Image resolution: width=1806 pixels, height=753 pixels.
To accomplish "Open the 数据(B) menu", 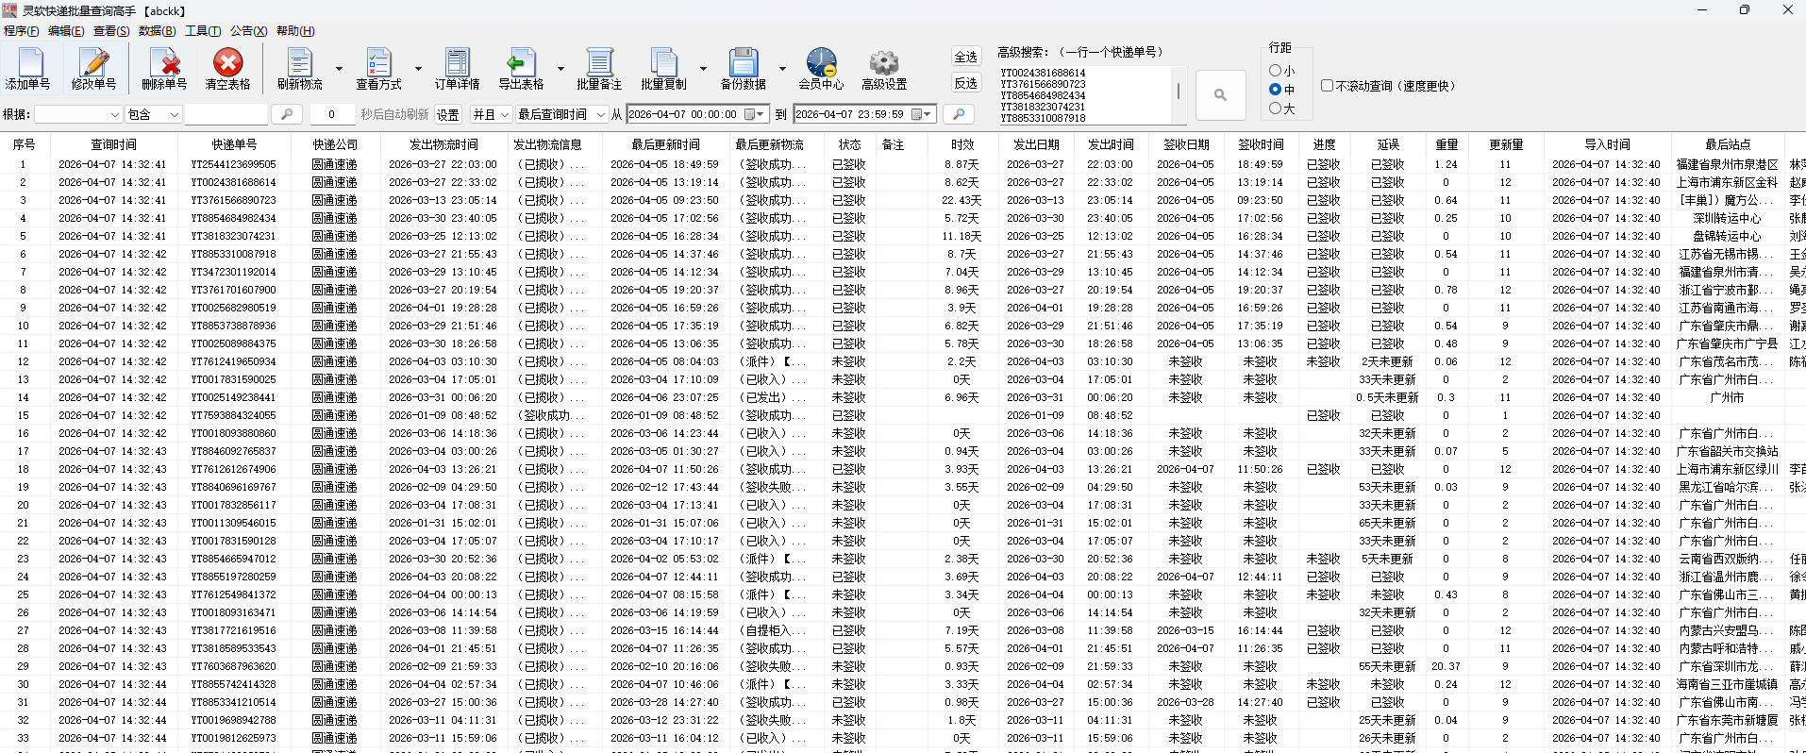I will pyautogui.click(x=157, y=31).
